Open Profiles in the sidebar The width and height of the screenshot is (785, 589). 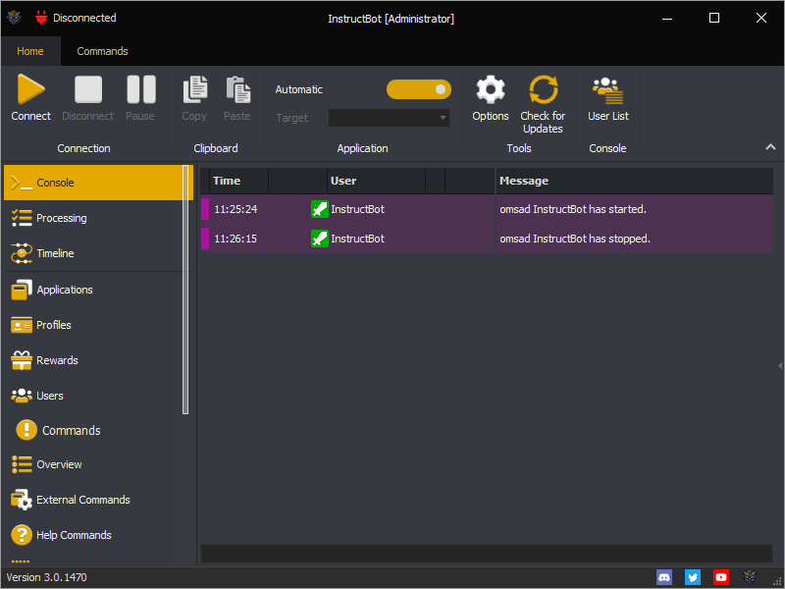tap(93, 325)
